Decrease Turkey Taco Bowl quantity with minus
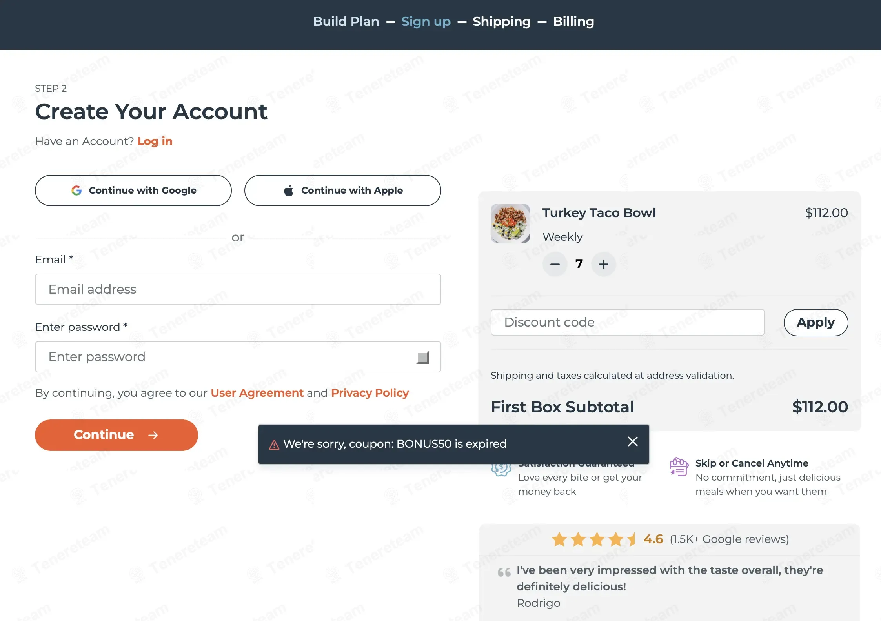881x621 pixels. tap(555, 264)
